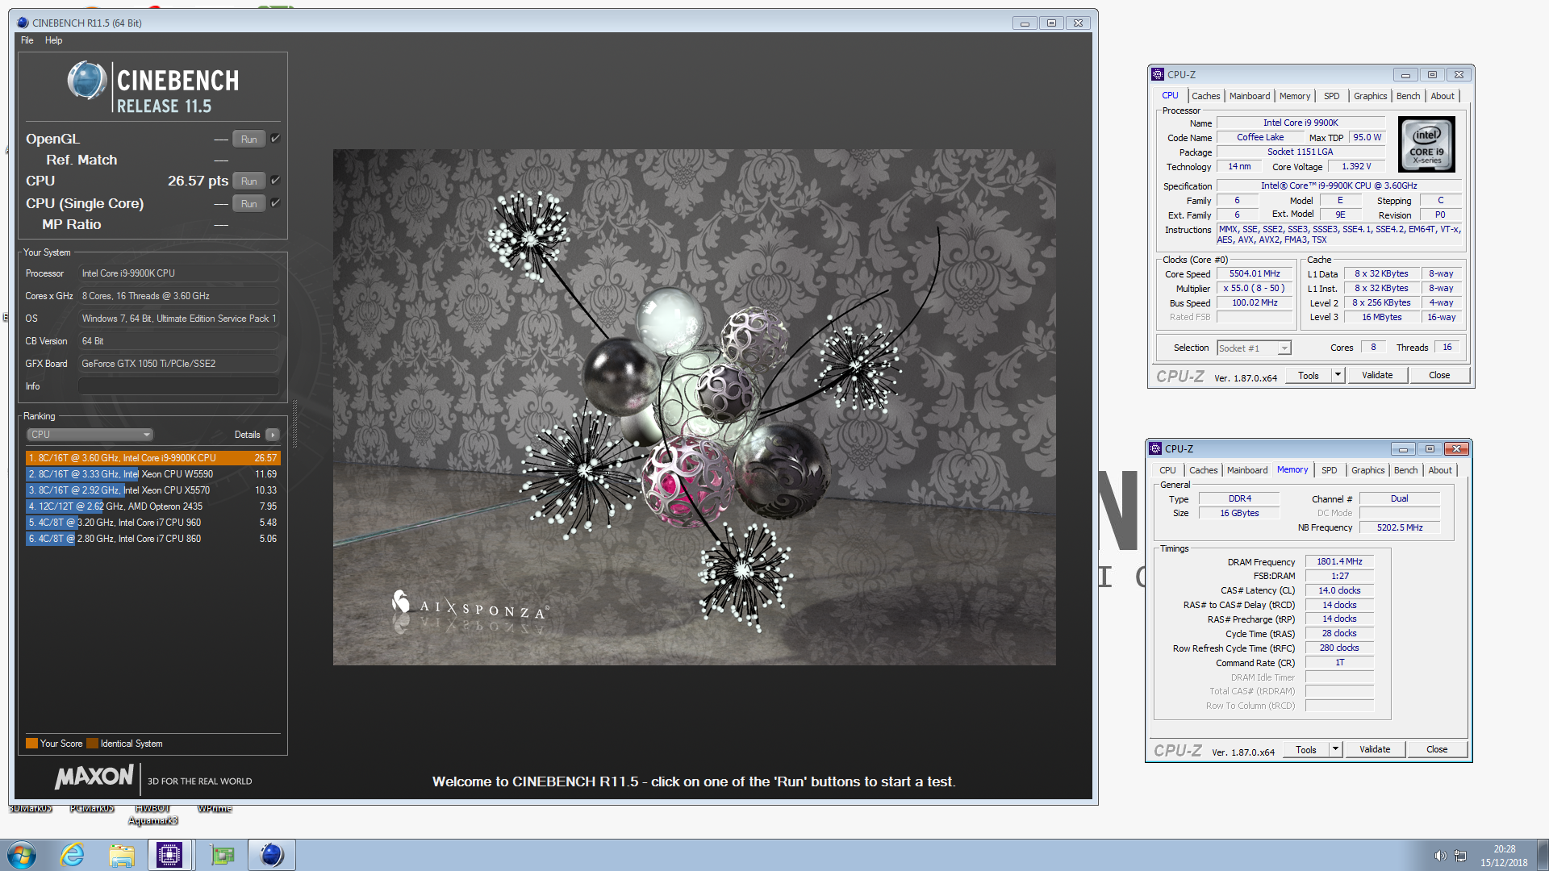Click the Identical System legend swatch
This screenshot has height=871, width=1549.
pyautogui.click(x=92, y=744)
